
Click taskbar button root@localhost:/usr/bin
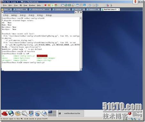(71, 113)
